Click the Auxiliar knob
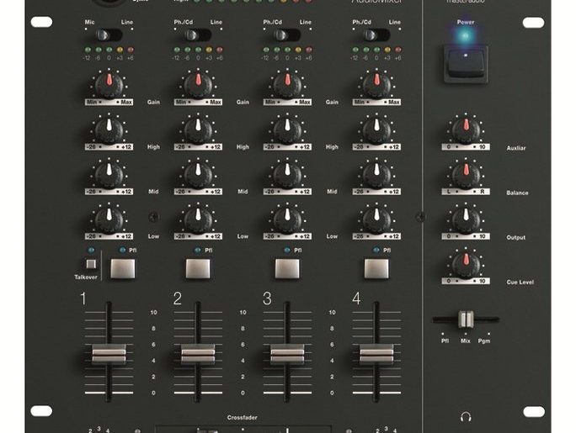Viewport: 576px width, 433px height. [x=461, y=129]
